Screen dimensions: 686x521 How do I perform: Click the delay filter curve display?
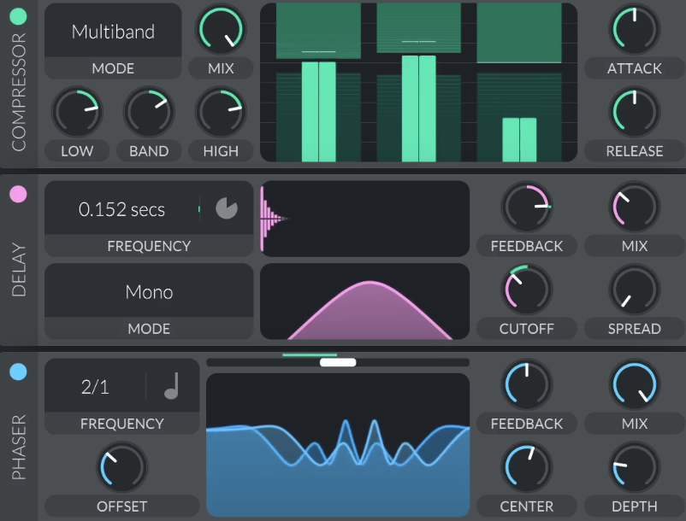coord(365,301)
